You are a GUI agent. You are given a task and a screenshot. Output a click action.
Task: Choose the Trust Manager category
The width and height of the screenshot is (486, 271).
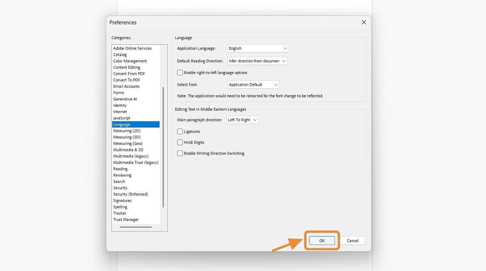coord(126,220)
